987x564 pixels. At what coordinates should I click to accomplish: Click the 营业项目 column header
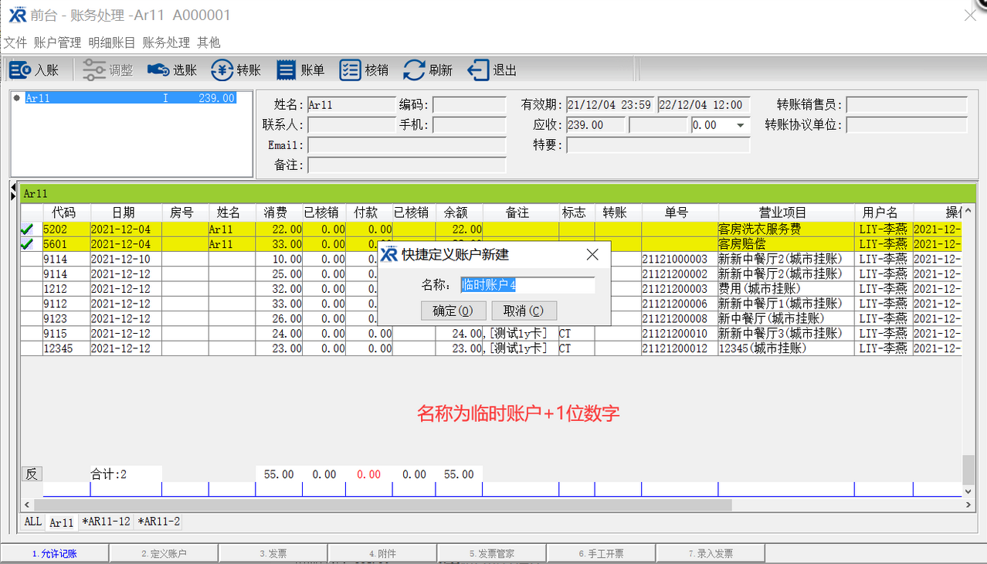click(786, 212)
